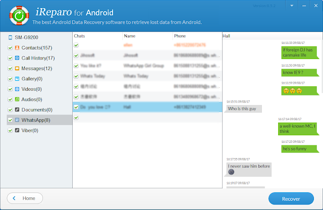Click the three-emoji message bubble
Image resolution: width=323 pixels, height=210 pixels.
(x=300, y=91)
